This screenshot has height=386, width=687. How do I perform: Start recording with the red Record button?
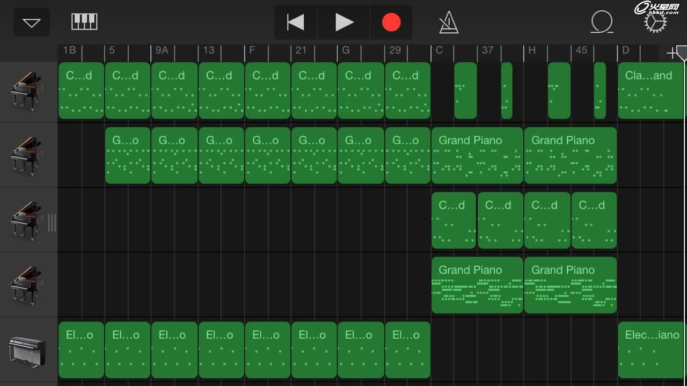391,23
